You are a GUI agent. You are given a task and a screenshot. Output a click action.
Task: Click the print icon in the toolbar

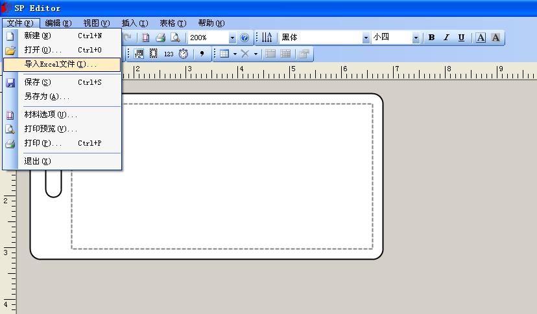(160, 38)
